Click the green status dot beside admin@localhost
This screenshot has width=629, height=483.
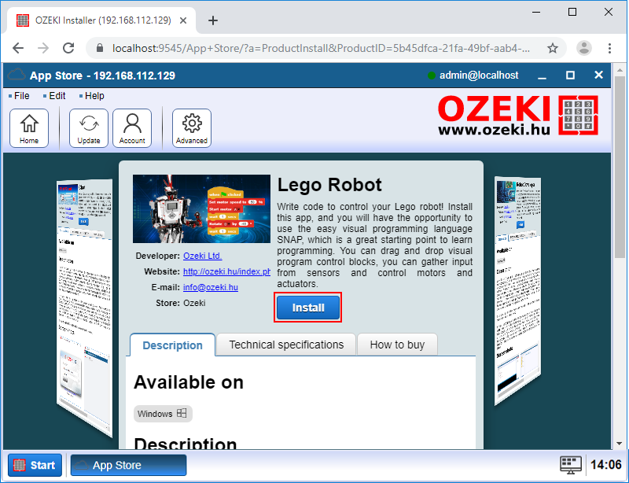(x=432, y=76)
